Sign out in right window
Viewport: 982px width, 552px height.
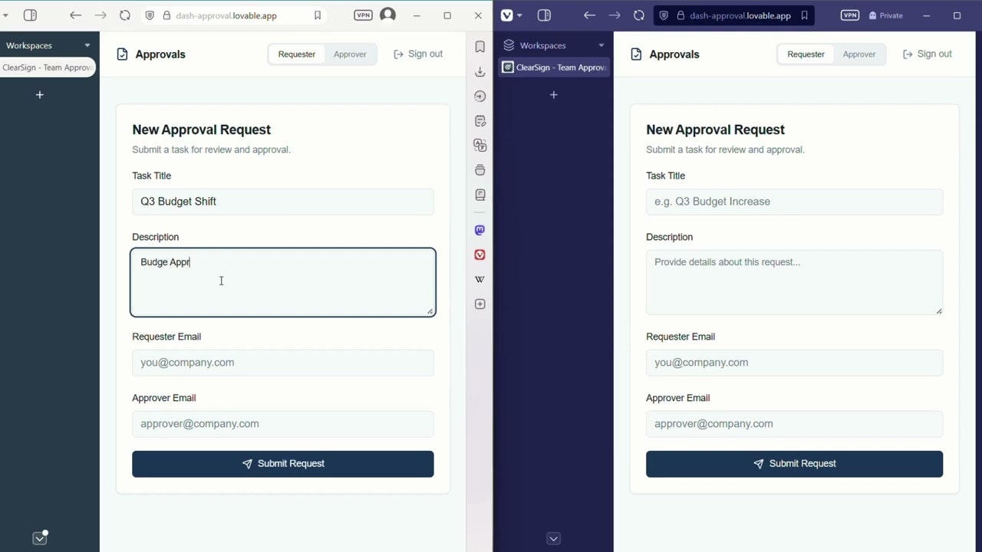[x=928, y=54]
